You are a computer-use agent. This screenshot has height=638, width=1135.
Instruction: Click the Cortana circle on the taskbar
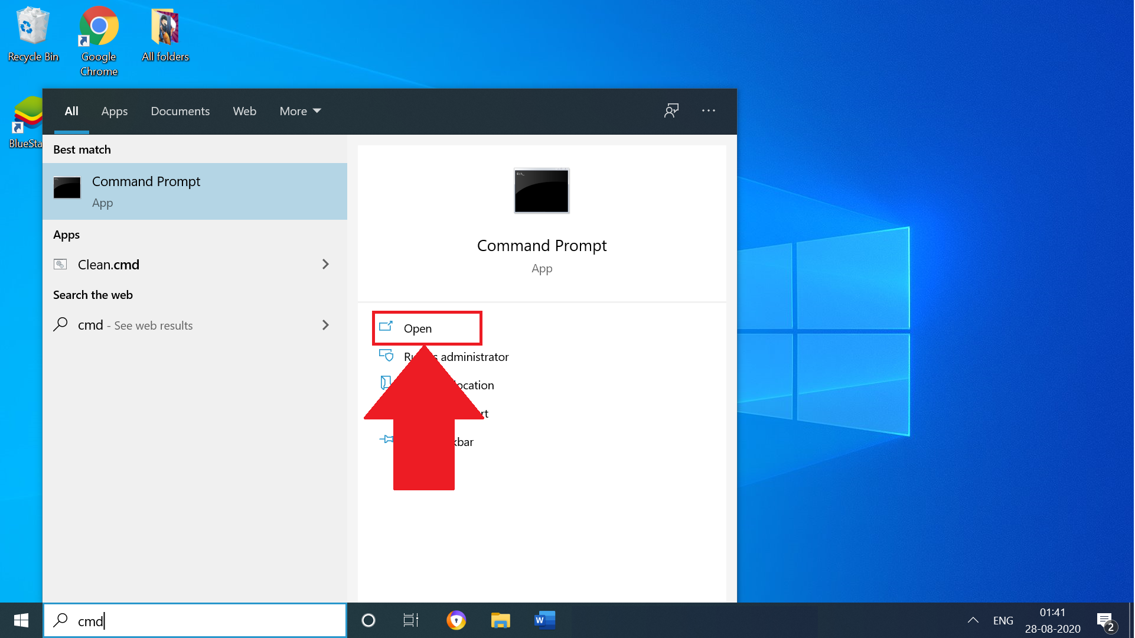(368, 620)
